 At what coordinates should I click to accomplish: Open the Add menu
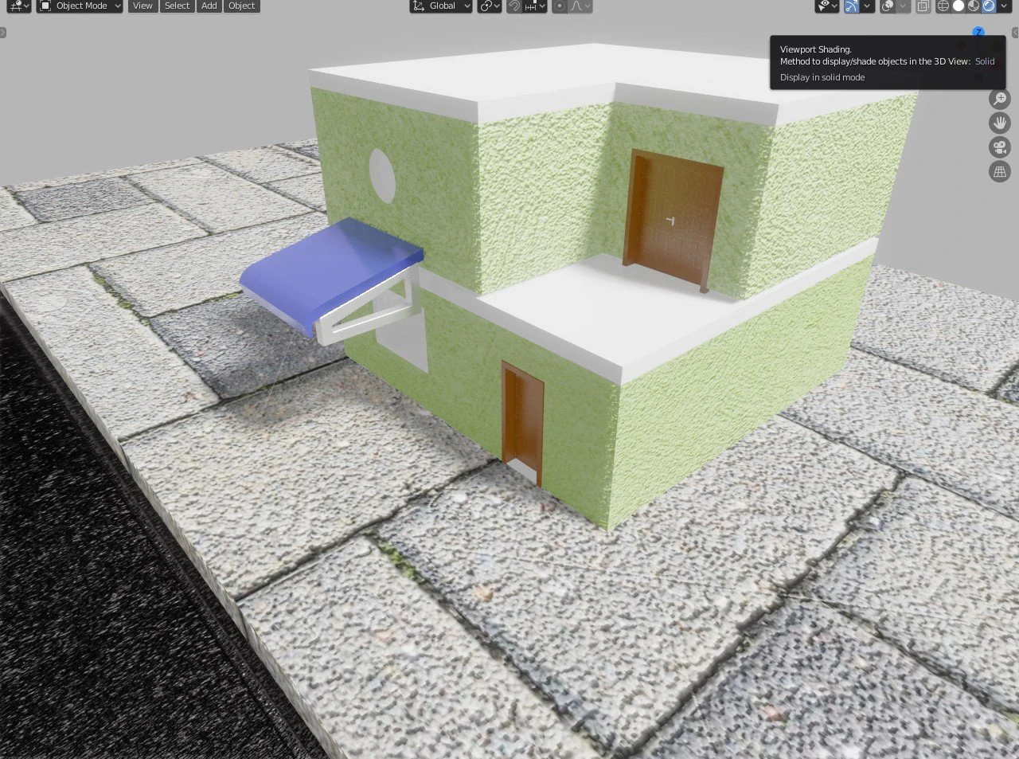(x=209, y=6)
